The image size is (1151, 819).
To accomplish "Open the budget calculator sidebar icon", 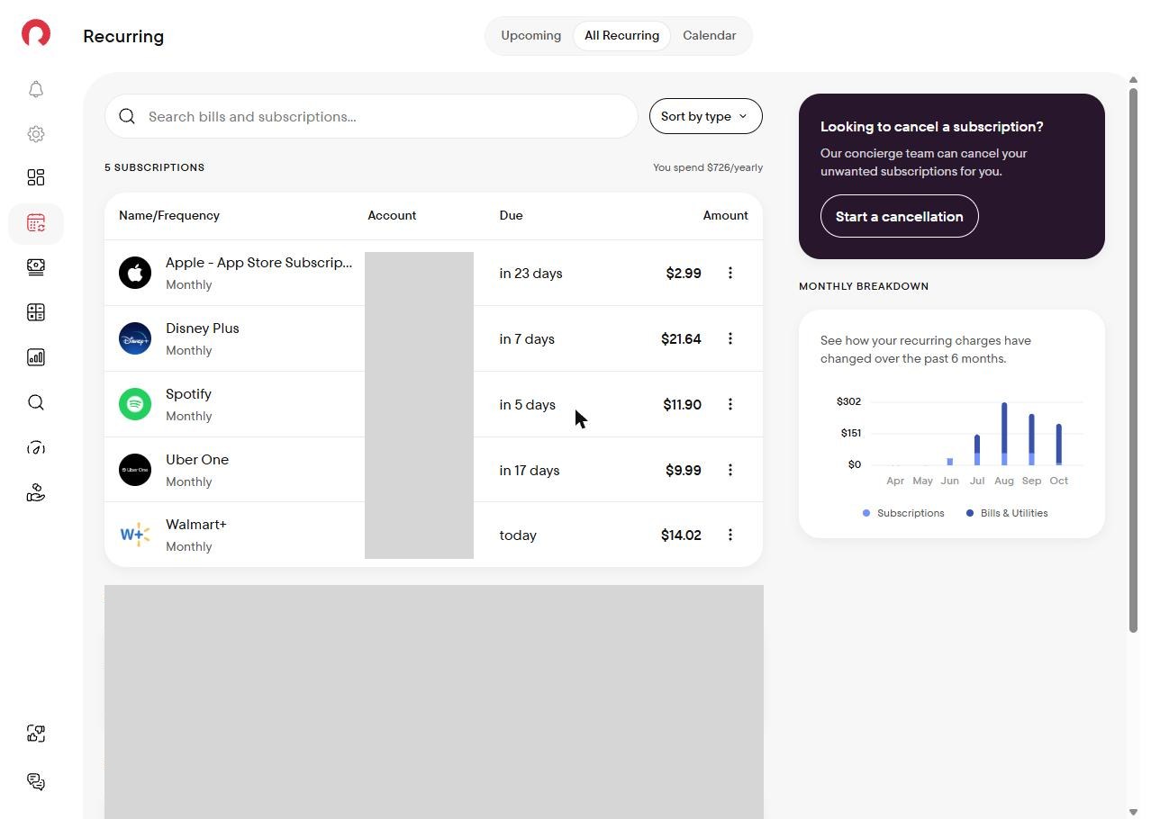I will [x=36, y=312].
